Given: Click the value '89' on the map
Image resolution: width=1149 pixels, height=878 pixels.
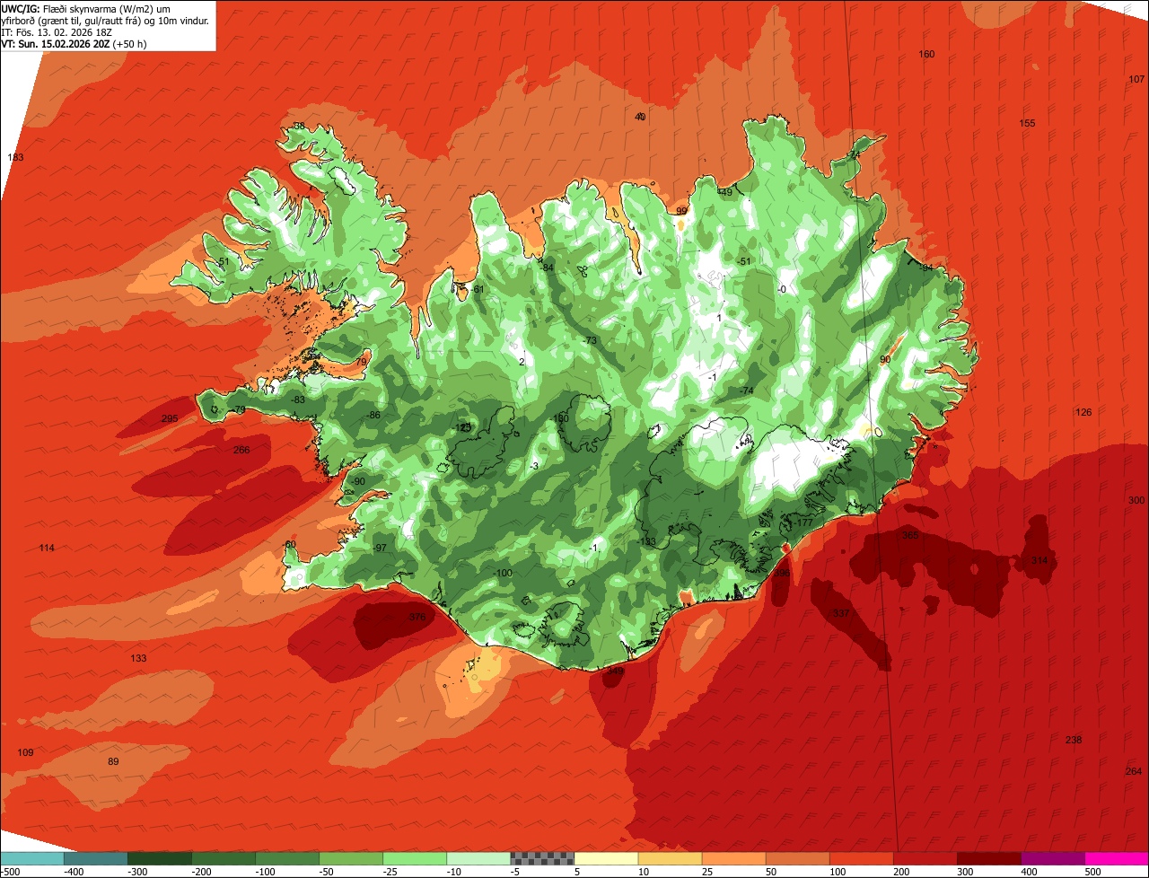Looking at the screenshot, I should click(113, 761).
